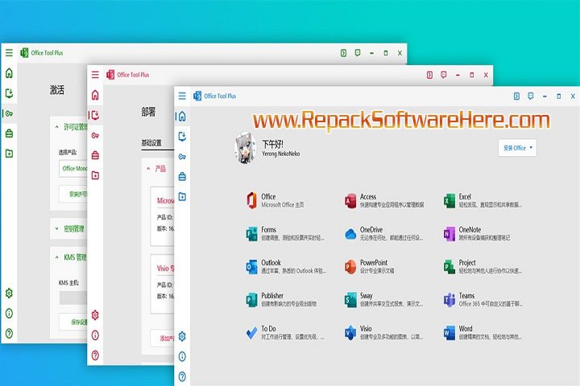Screen dimensions: 580x386
Task: Open hamburger menu in blue front window
Action: (x=182, y=96)
